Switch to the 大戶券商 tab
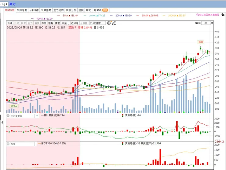Image resolution: width=226 pixels, height=170 pixels. (x=46, y=10)
